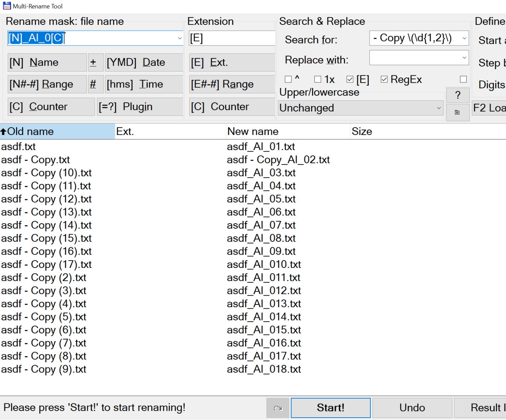Disable the RegEx checkbox
The height and width of the screenshot is (420, 506).
pos(384,79)
